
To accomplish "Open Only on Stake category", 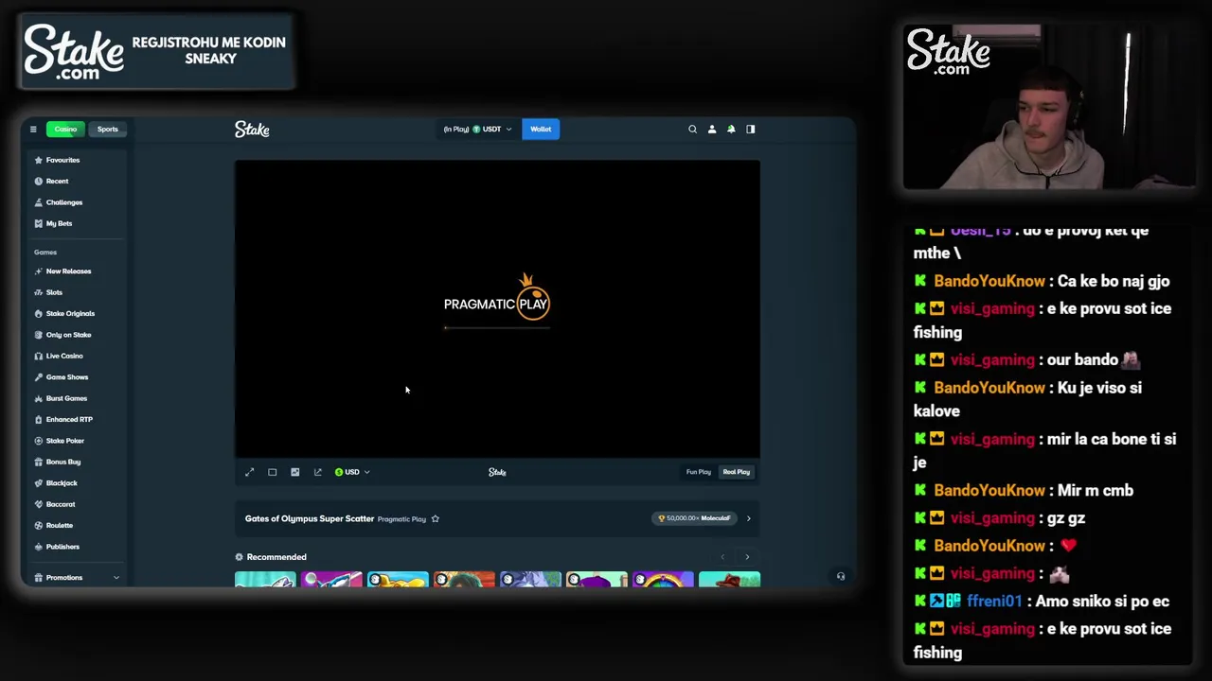I will tap(68, 335).
